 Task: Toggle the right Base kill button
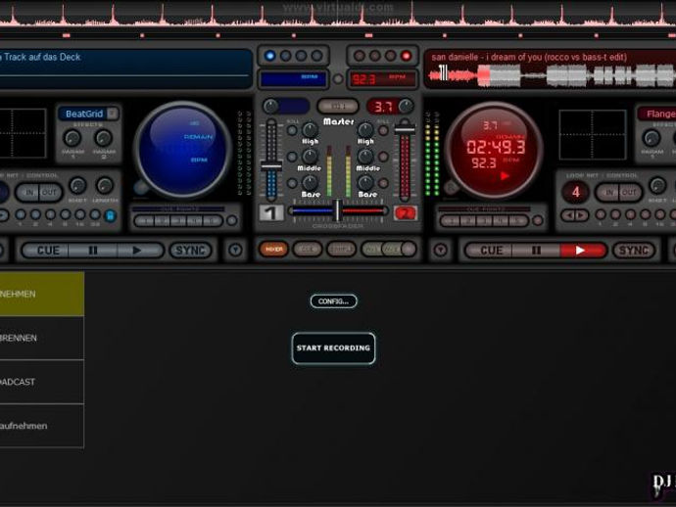coord(383,183)
